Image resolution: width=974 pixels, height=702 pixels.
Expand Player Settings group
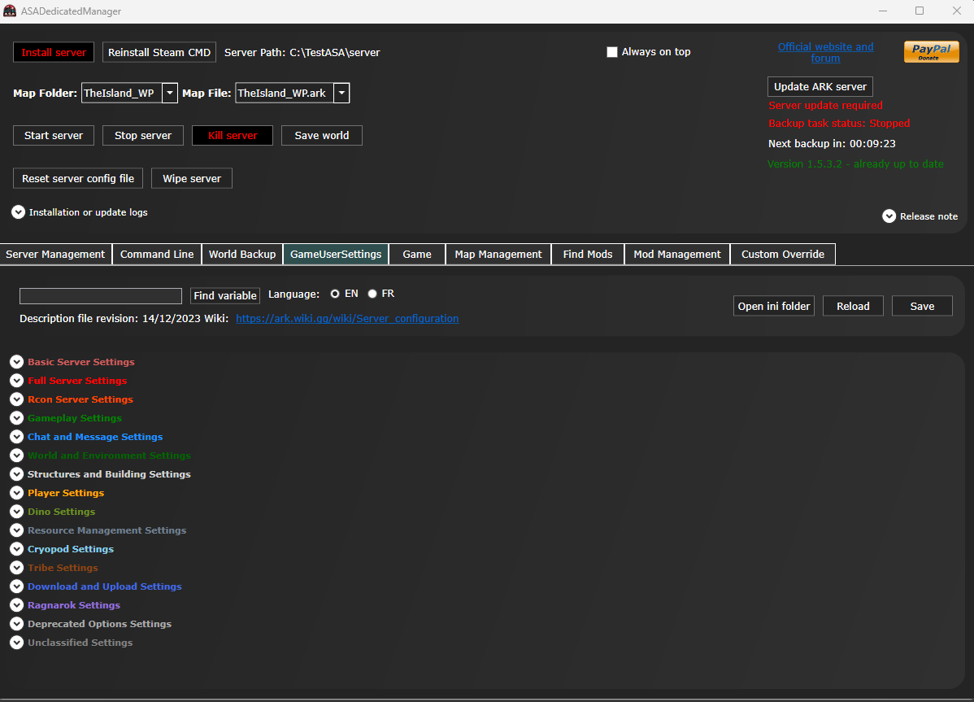coord(17,493)
